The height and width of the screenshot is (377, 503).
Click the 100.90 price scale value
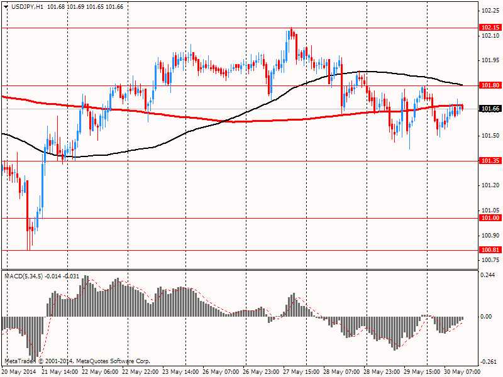coord(490,236)
